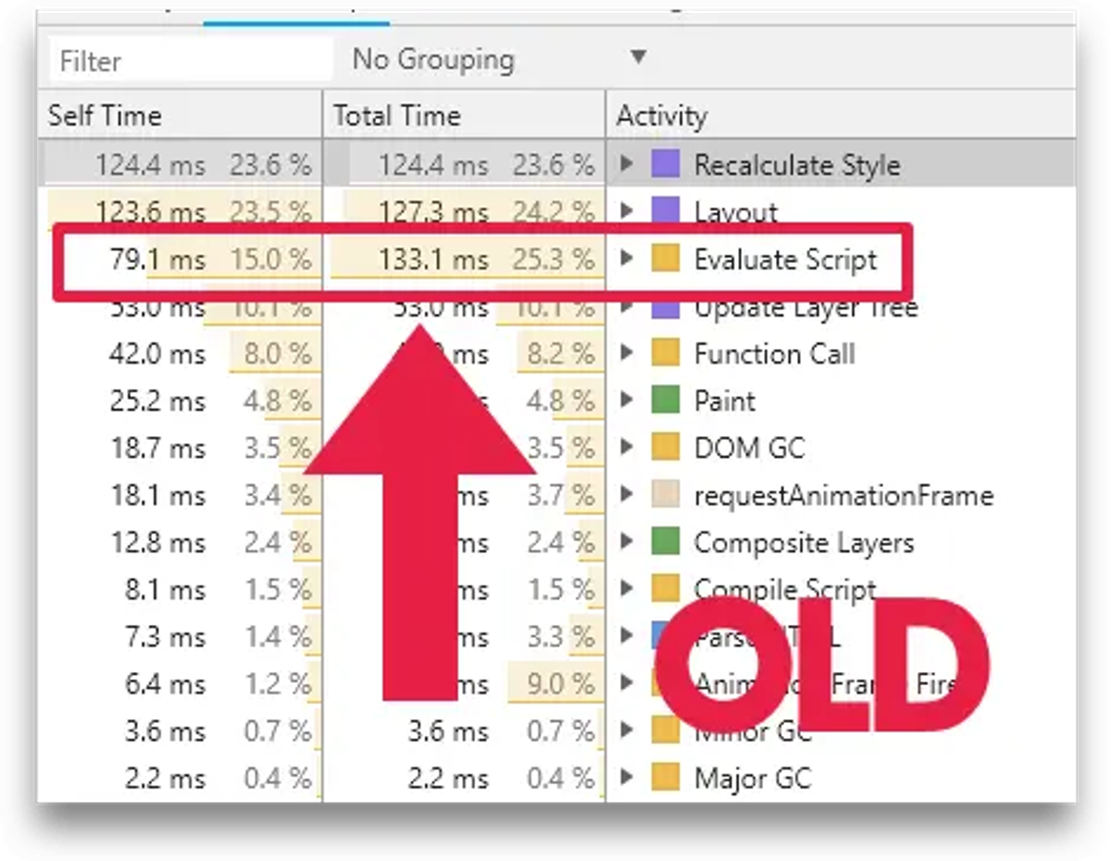1111x861 pixels.
Task: Select the Evaluate Script activity label
Action: [x=785, y=260]
